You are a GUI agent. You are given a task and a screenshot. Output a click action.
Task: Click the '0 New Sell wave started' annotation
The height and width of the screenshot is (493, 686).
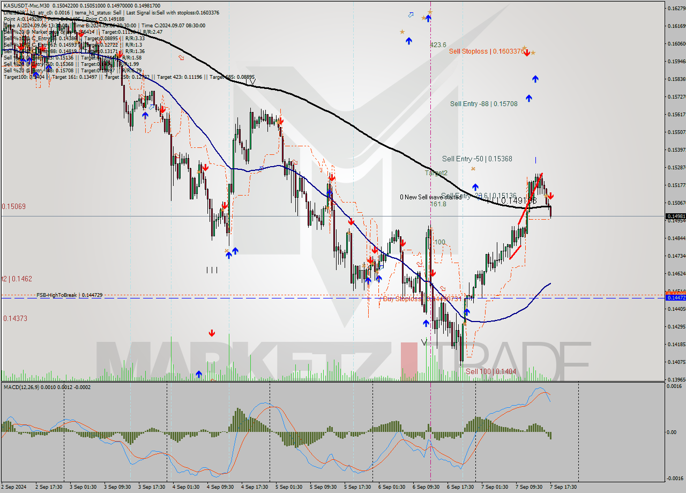(x=430, y=197)
